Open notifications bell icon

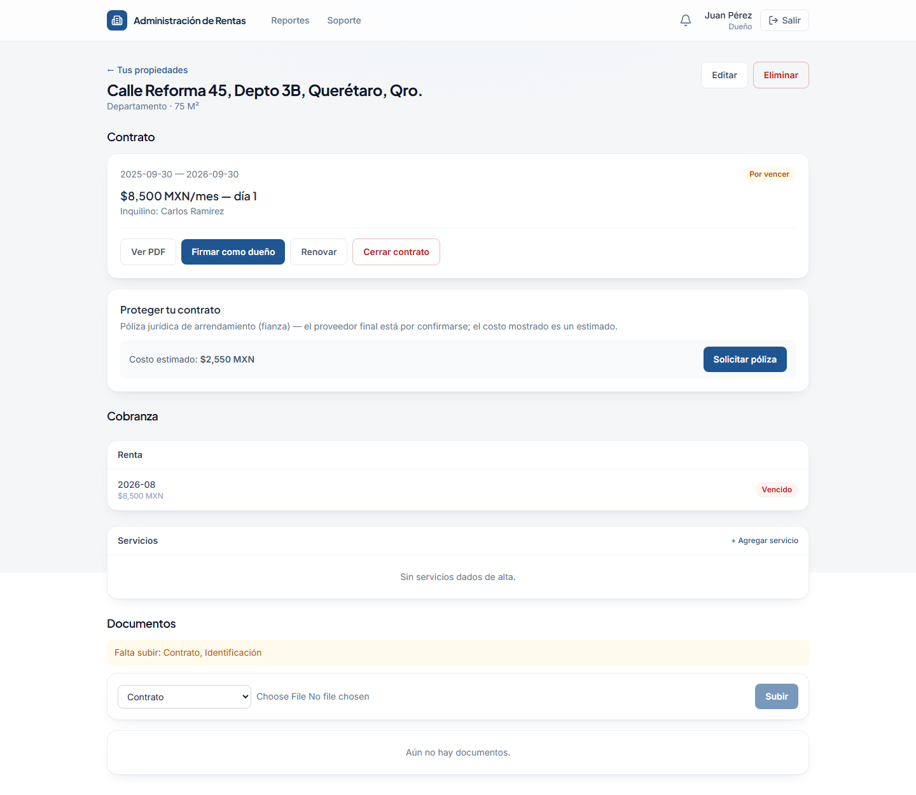[686, 20]
